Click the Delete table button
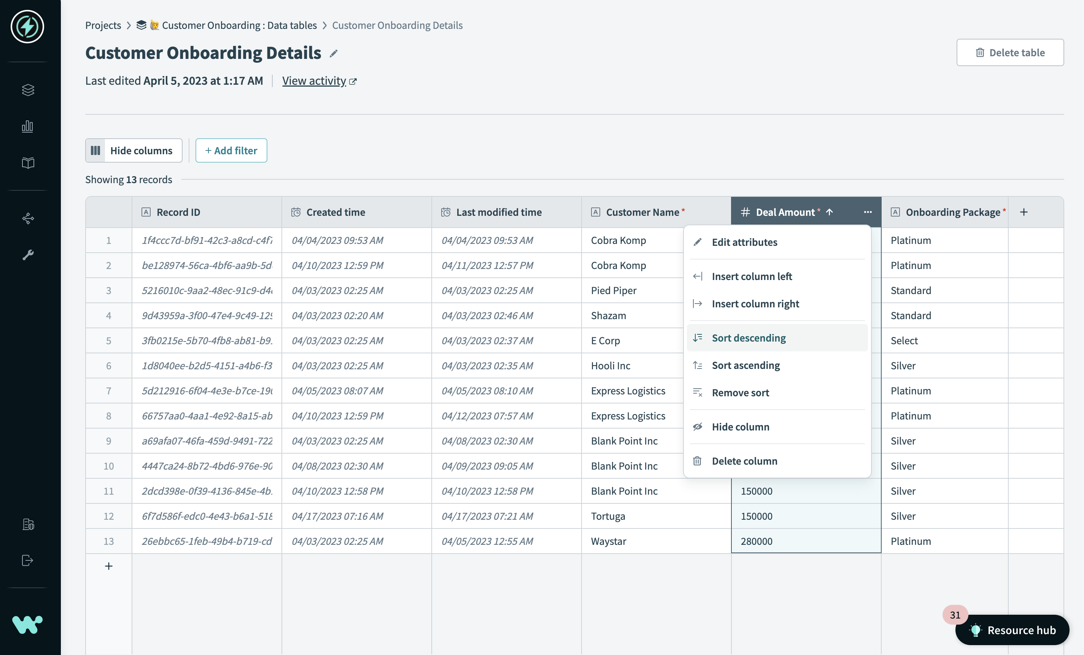Viewport: 1084px width, 655px height. pyautogui.click(x=1010, y=53)
